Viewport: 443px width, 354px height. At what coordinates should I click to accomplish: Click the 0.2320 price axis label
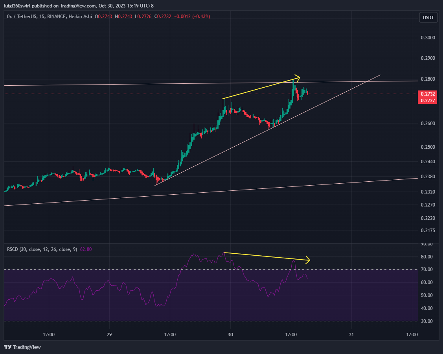(428, 192)
